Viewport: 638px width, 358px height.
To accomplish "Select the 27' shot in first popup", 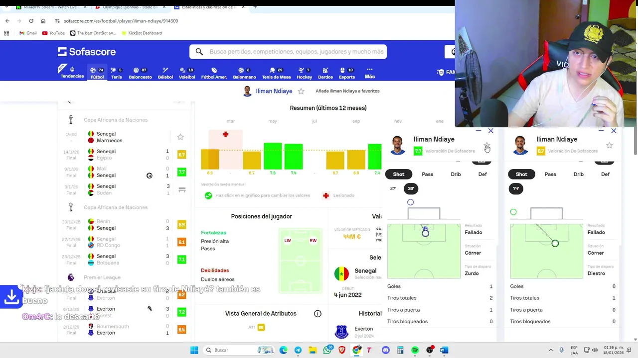I will (393, 188).
